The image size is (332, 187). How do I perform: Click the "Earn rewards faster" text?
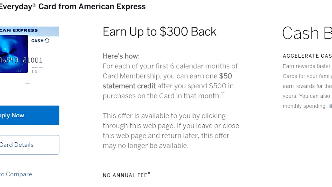pyautogui.click(x=306, y=66)
